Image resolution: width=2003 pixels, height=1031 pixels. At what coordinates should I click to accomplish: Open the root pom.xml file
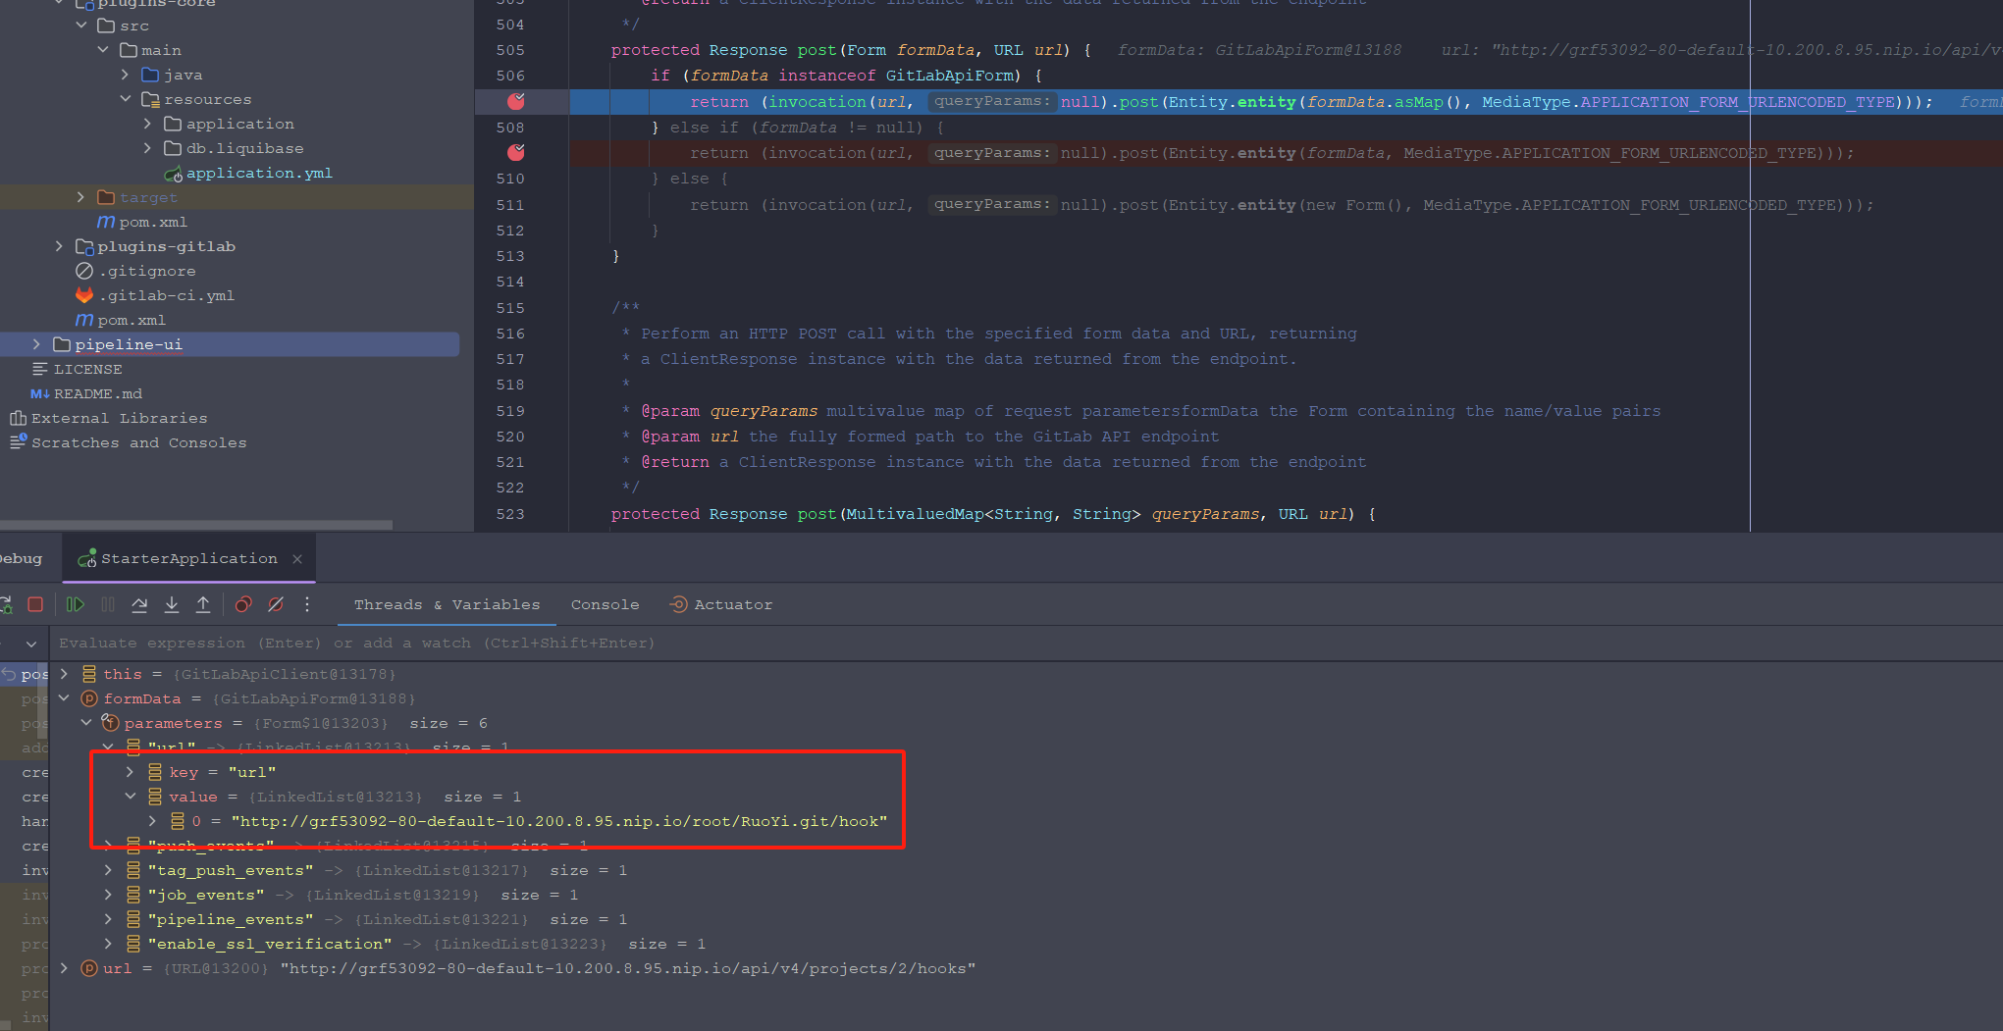[x=132, y=320]
